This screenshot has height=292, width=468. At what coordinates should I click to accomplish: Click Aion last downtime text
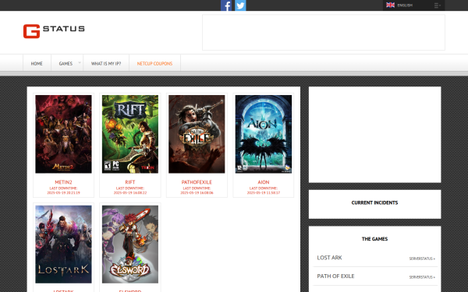(x=264, y=191)
